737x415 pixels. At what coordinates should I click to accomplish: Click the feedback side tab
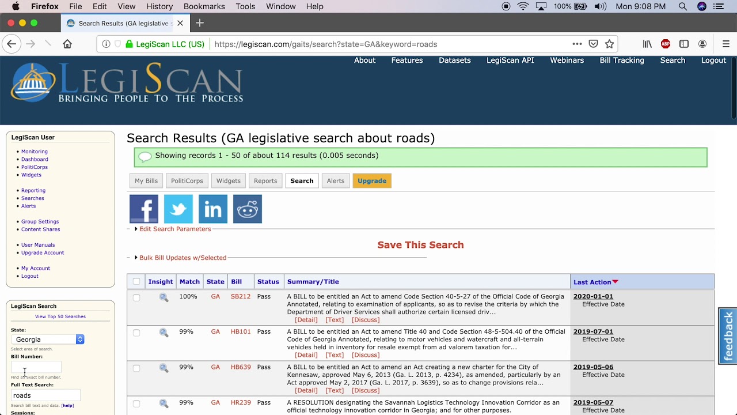tap(728, 336)
